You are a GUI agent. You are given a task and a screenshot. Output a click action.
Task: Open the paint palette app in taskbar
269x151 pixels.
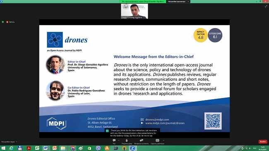[x=81, y=148]
